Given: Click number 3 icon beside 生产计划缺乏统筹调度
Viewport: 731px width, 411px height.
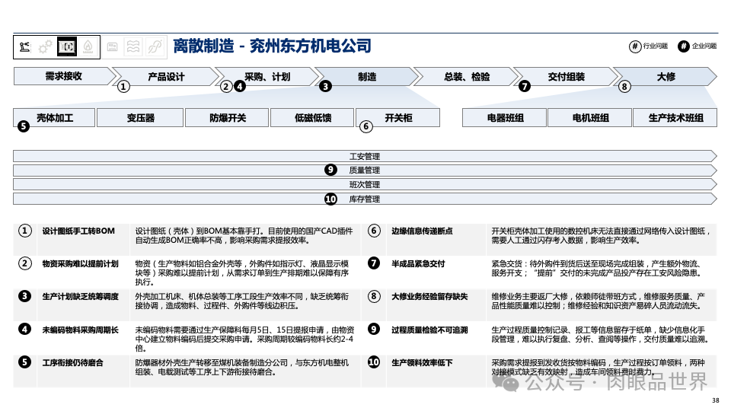Looking at the screenshot, I should (24, 296).
